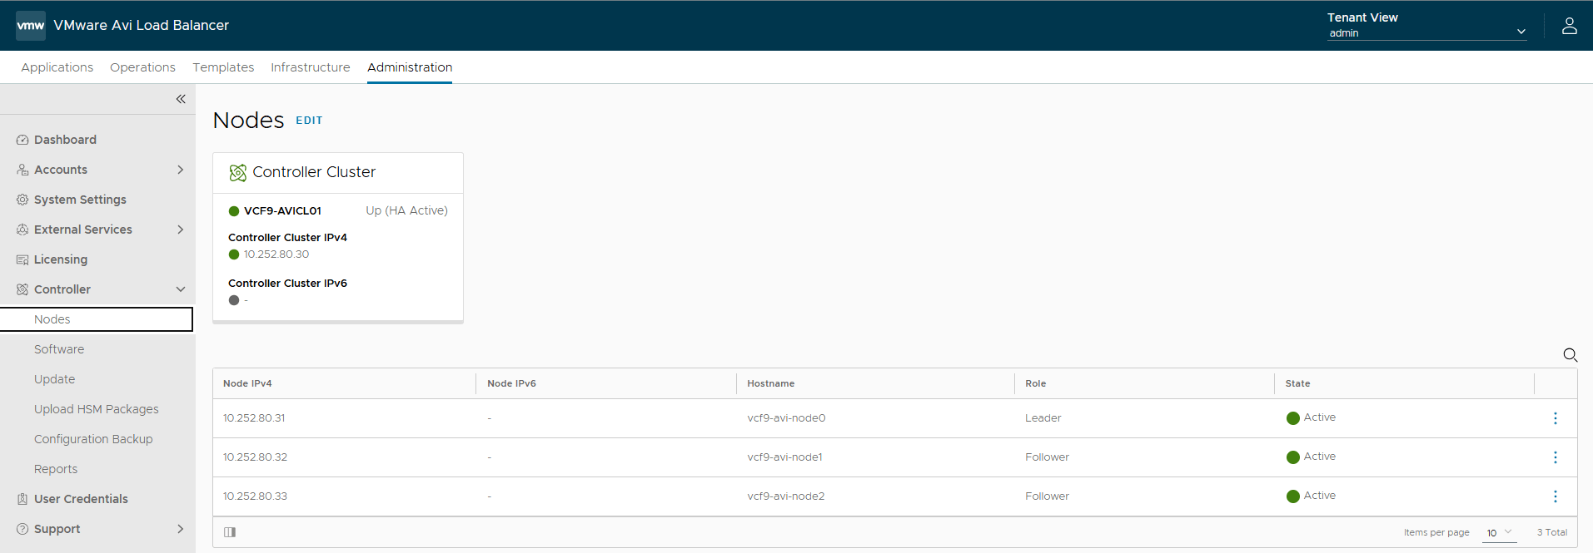This screenshot has height=553, width=1593.
Task: Open the Licensing menu item
Action: coord(61,259)
